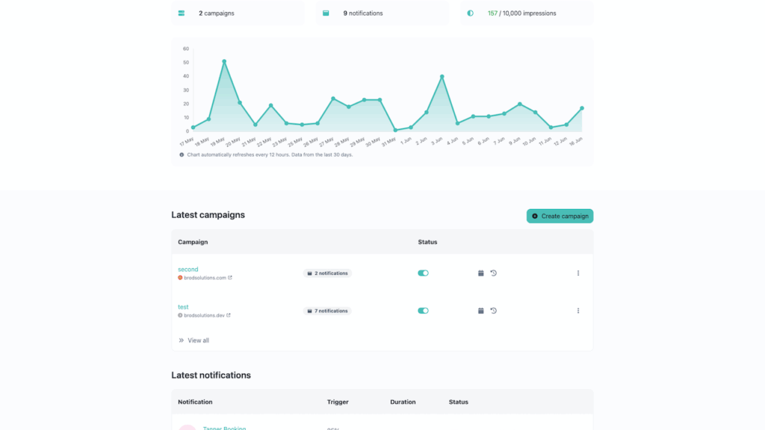Image resolution: width=765 pixels, height=430 pixels.
Task: Click the Status column header
Action: pyautogui.click(x=426, y=242)
